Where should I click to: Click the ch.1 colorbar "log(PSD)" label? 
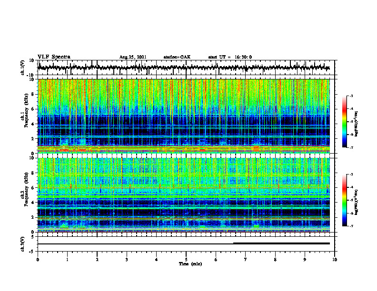click(357, 124)
